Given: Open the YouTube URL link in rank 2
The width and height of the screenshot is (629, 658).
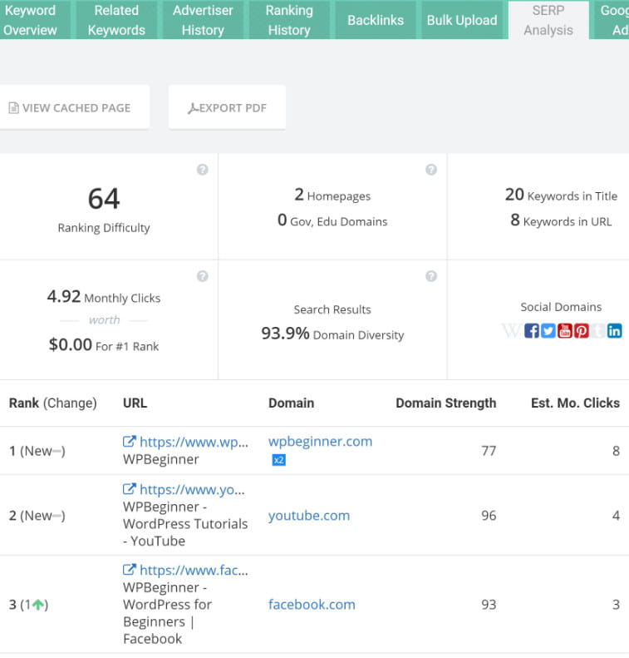Looking at the screenshot, I should [x=192, y=489].
